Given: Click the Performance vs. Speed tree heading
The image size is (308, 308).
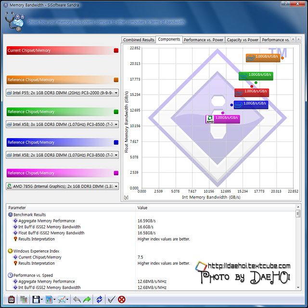Looking at the screenshot, I should pos(33,275).
